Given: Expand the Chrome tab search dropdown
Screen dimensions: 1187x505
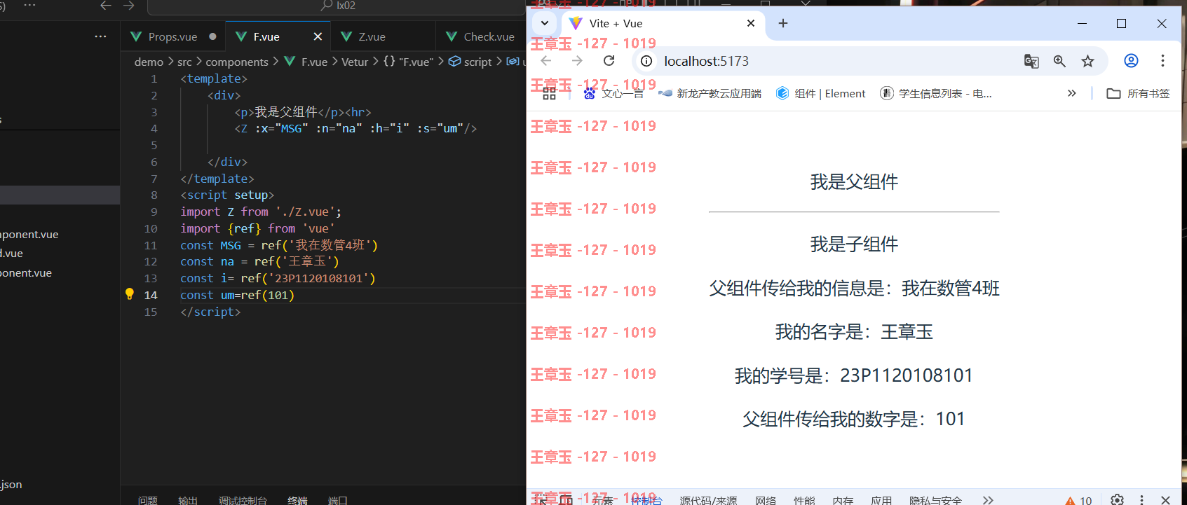Looking at the screenshot, I should [545, 23].
